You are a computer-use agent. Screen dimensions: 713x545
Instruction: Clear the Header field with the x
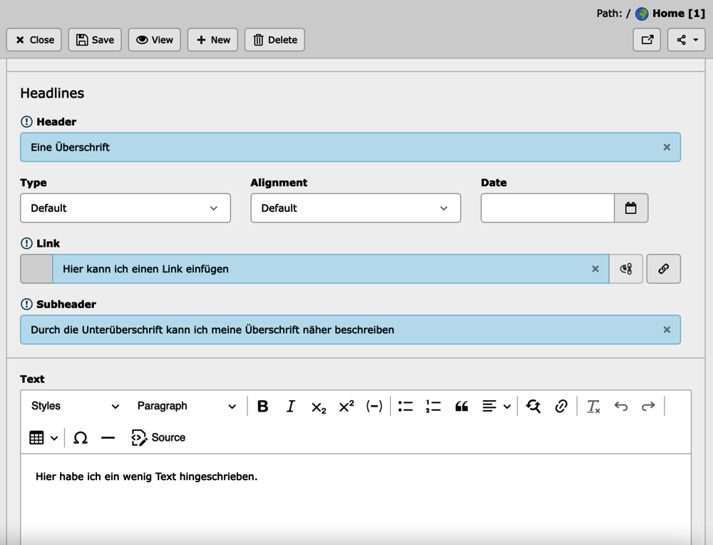667,147
